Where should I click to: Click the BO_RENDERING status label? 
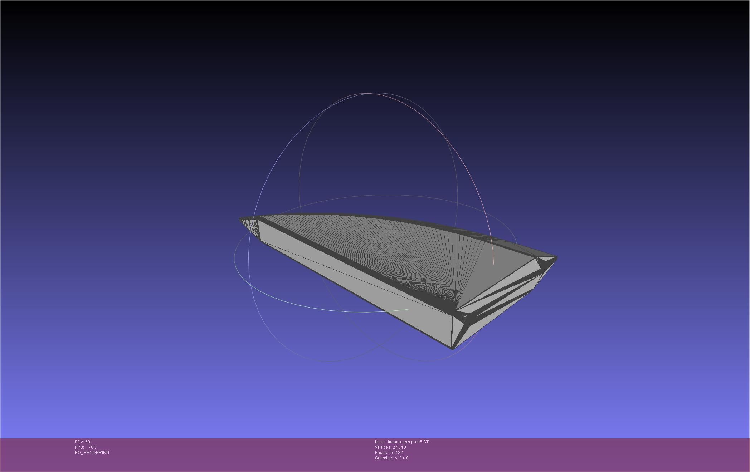point(92,453)
